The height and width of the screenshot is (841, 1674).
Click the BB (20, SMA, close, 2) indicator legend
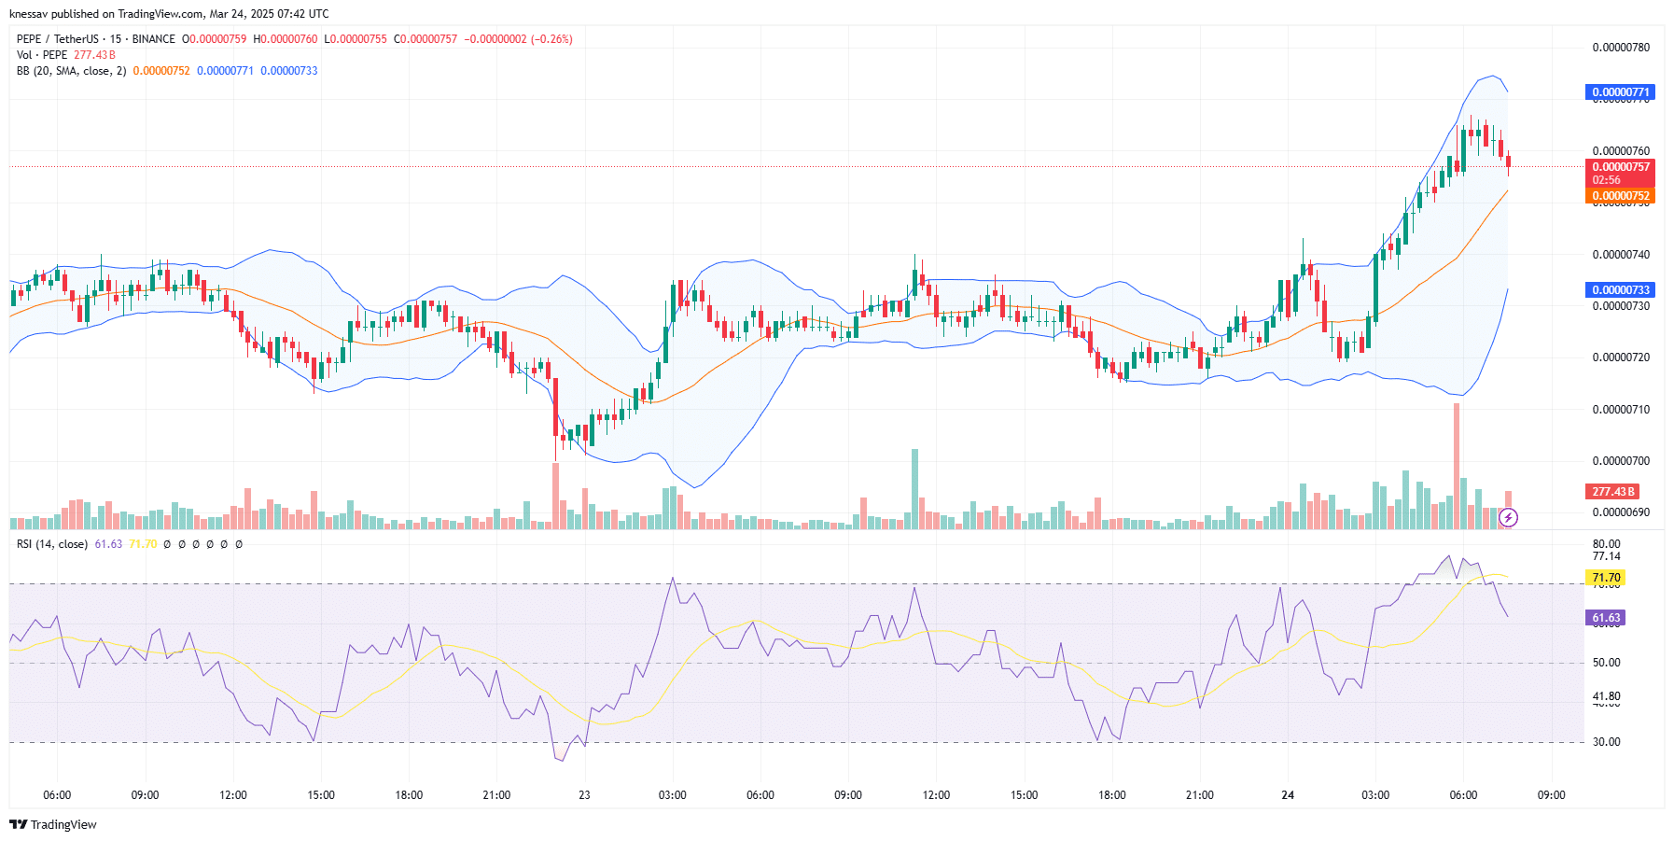click(71, 71)
